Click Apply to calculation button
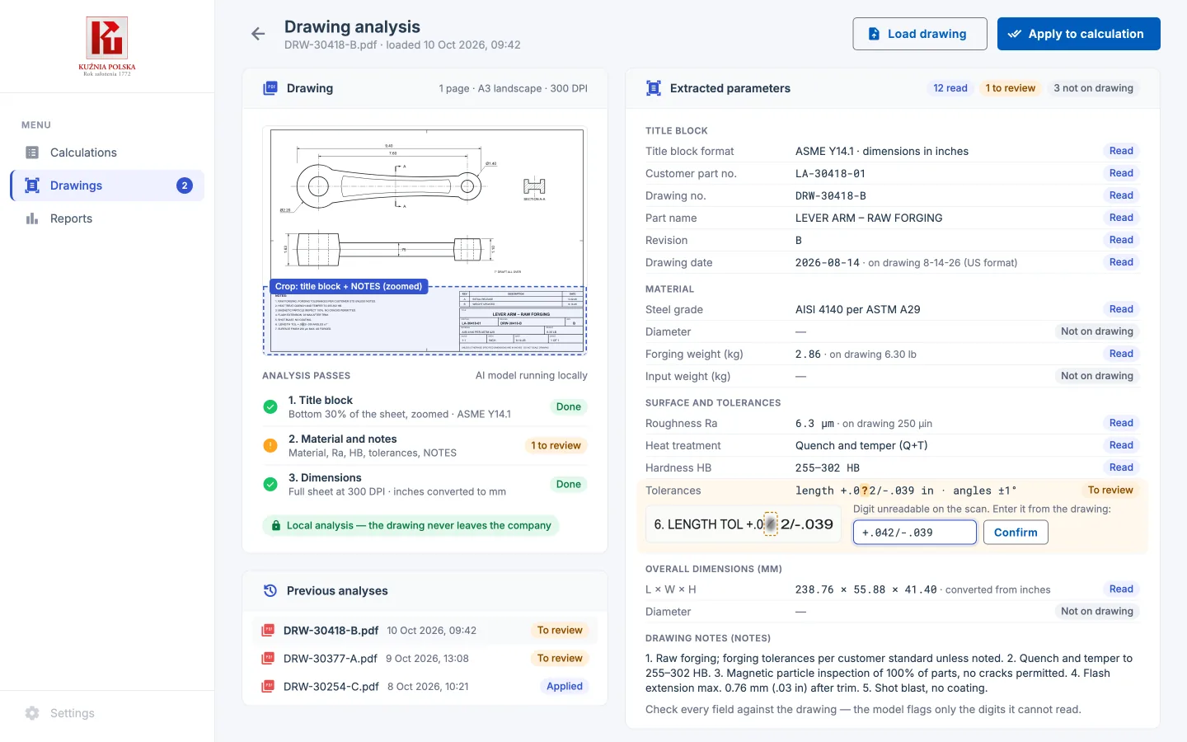1187x742 pixels. 1079,34
